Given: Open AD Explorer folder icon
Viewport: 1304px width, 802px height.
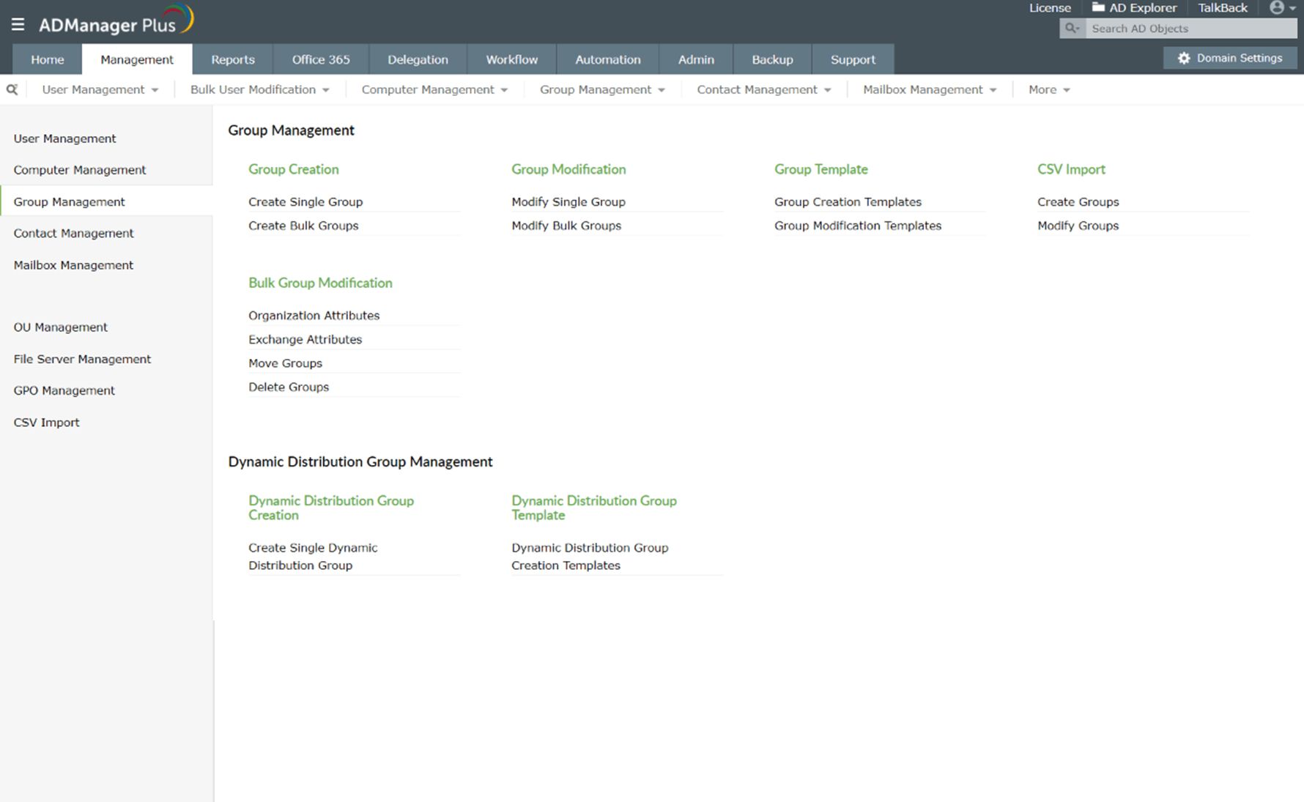Looking at the screenshot, I should pyautogui.click(x=1098, y=7).
